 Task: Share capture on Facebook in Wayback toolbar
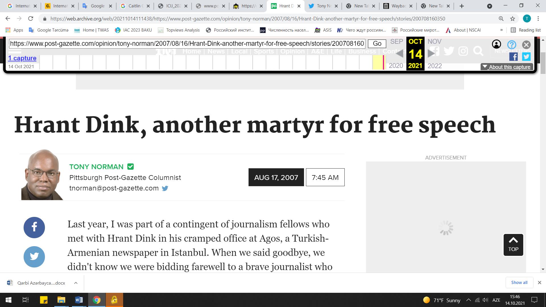(513, 57)
